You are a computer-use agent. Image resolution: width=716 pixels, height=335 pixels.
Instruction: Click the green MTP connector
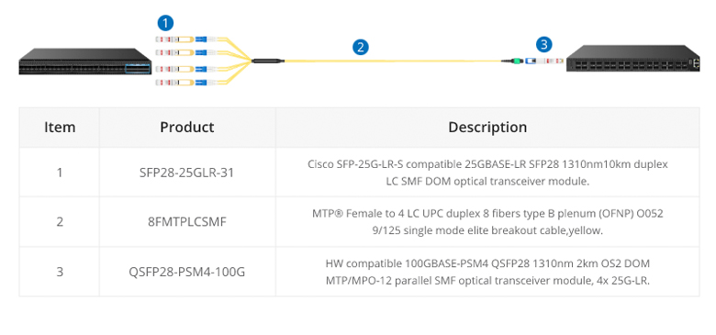tap(517, 61)
